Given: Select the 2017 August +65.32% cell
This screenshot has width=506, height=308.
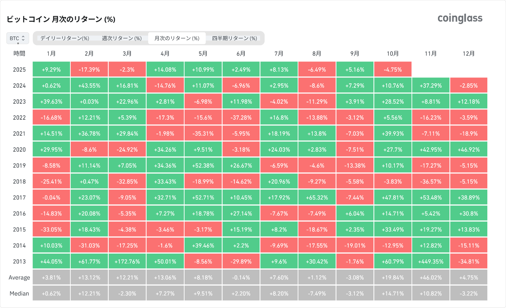Looking at the screenshot, I should click(317, 198).
